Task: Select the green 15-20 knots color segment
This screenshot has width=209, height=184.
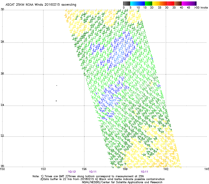Action: click(149, 3)
